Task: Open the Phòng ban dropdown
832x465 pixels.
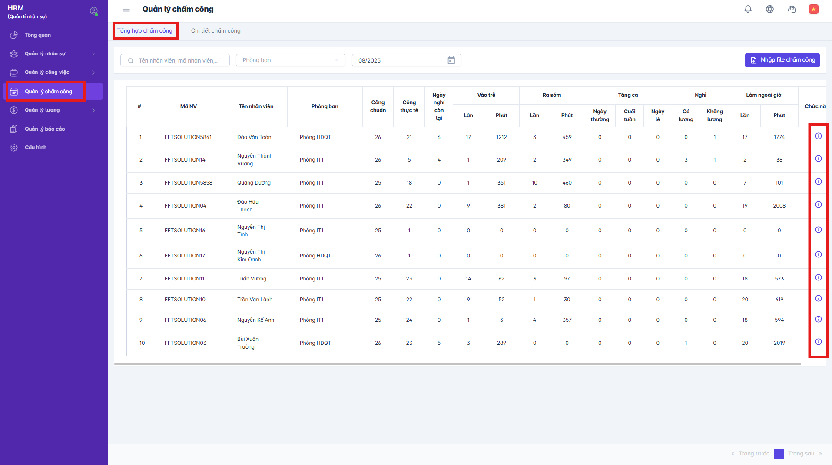Action: point(290,60)
